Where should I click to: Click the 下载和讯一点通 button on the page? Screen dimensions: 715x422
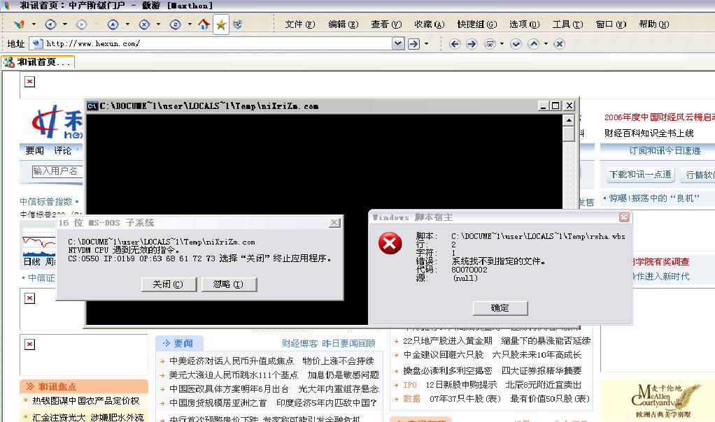[639, 175]
